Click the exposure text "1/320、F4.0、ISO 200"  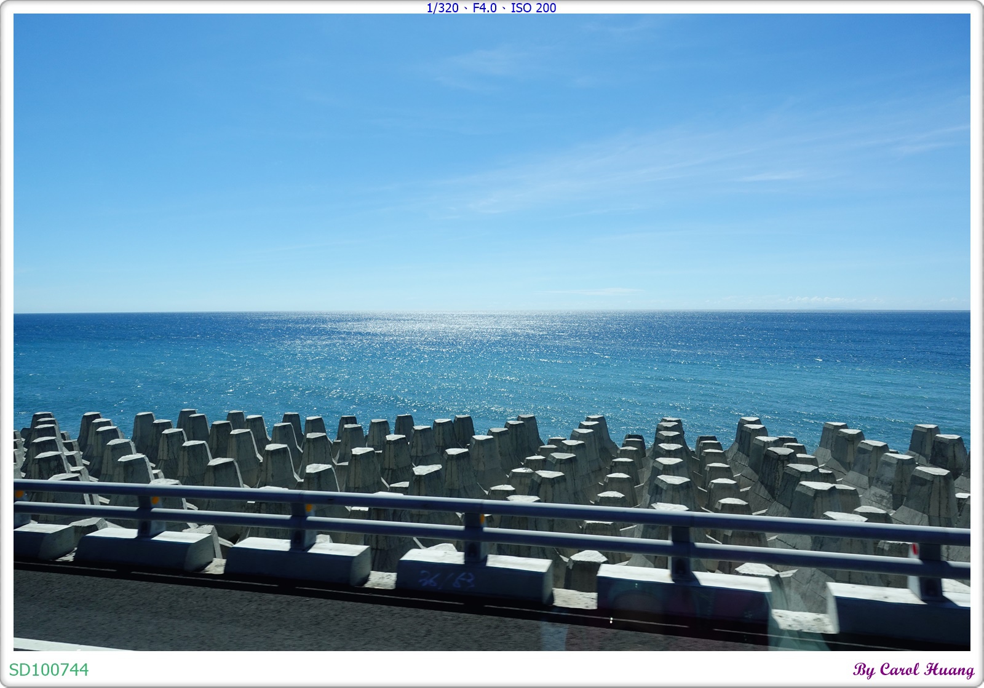tap(491, 7)
